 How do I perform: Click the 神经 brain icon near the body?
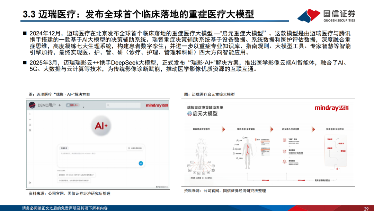243,138
